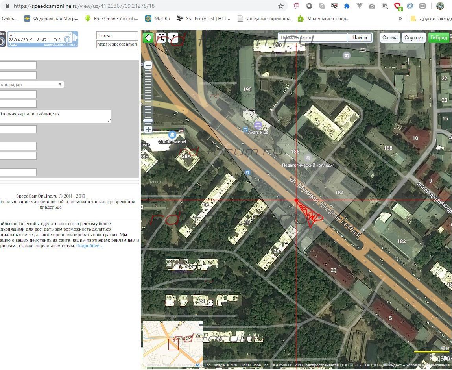Open the Подробнее cookie info link
Screen dimensions: 452x370
(89, 246)
